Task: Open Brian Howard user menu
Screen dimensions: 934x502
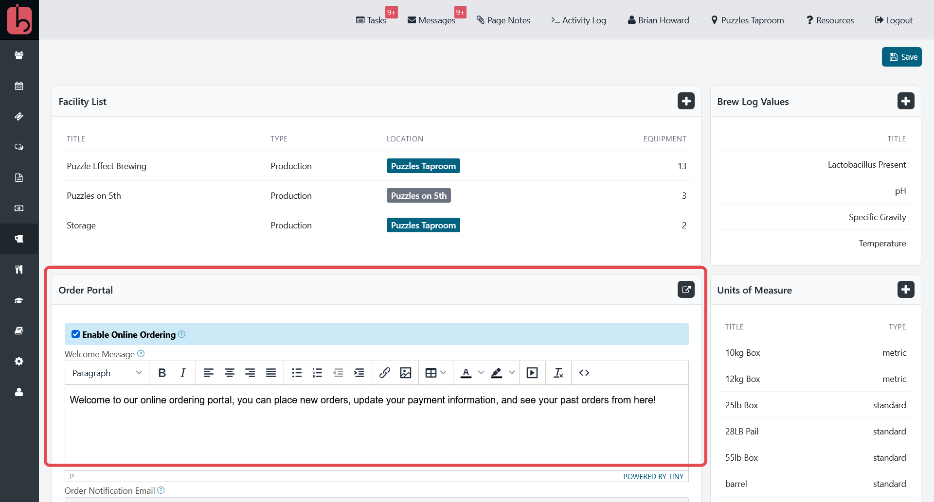Action: (659, 20)
